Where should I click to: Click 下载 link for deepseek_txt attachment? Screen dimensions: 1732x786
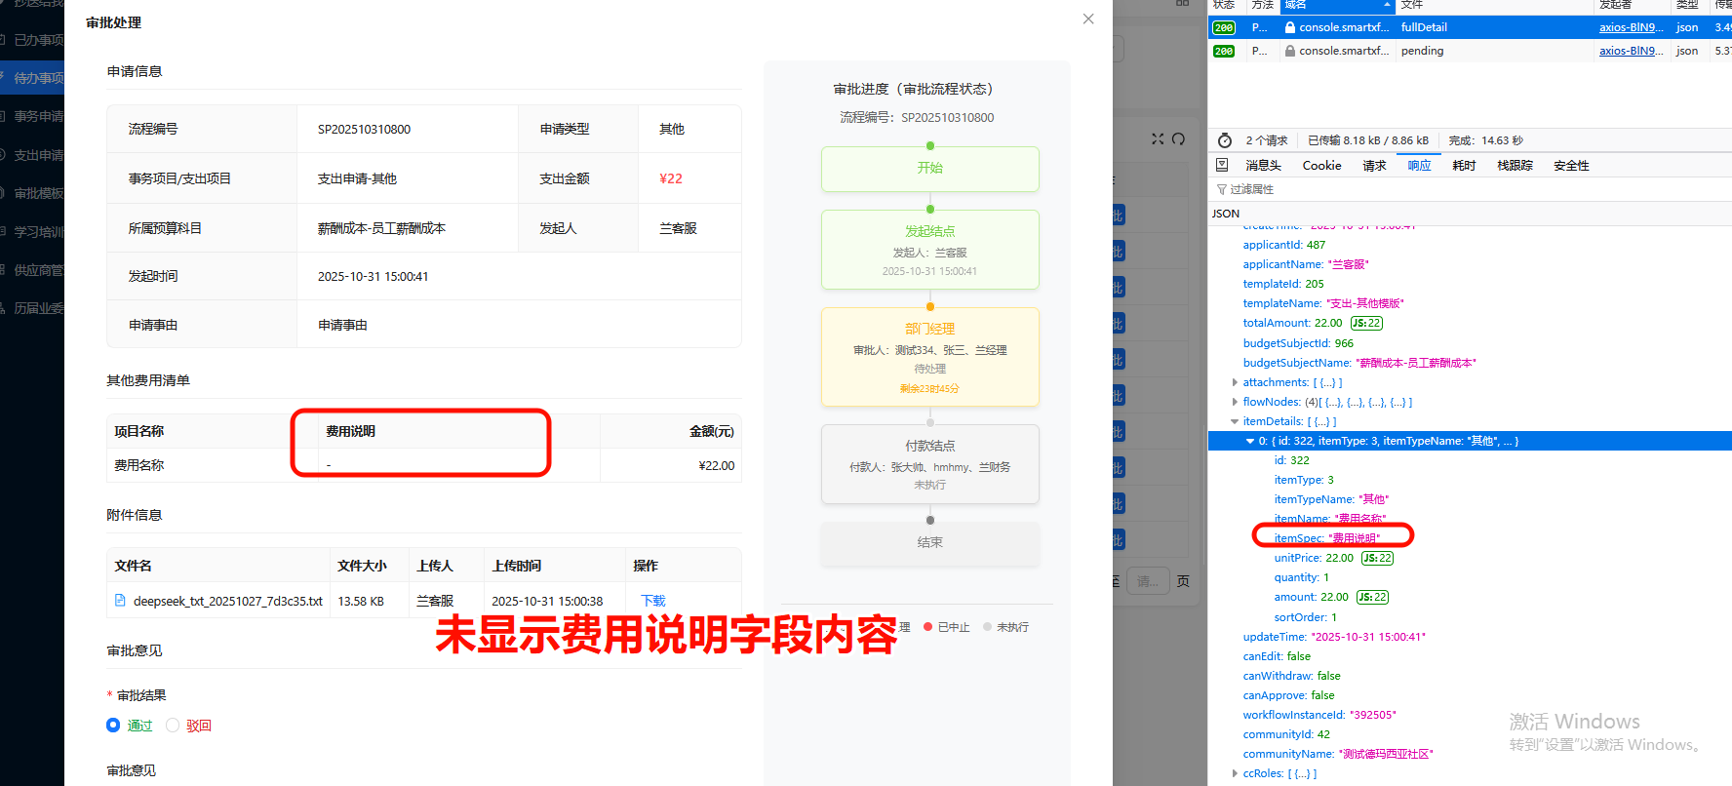click(652, 601)
